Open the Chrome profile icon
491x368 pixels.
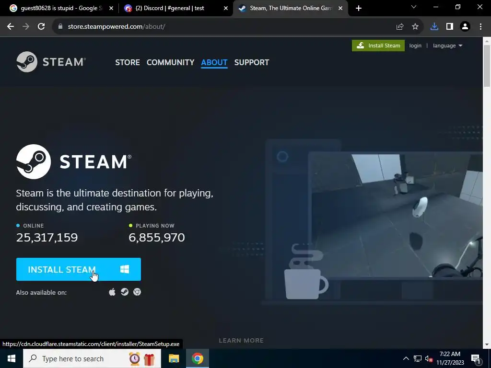click(x=465, y=27)
